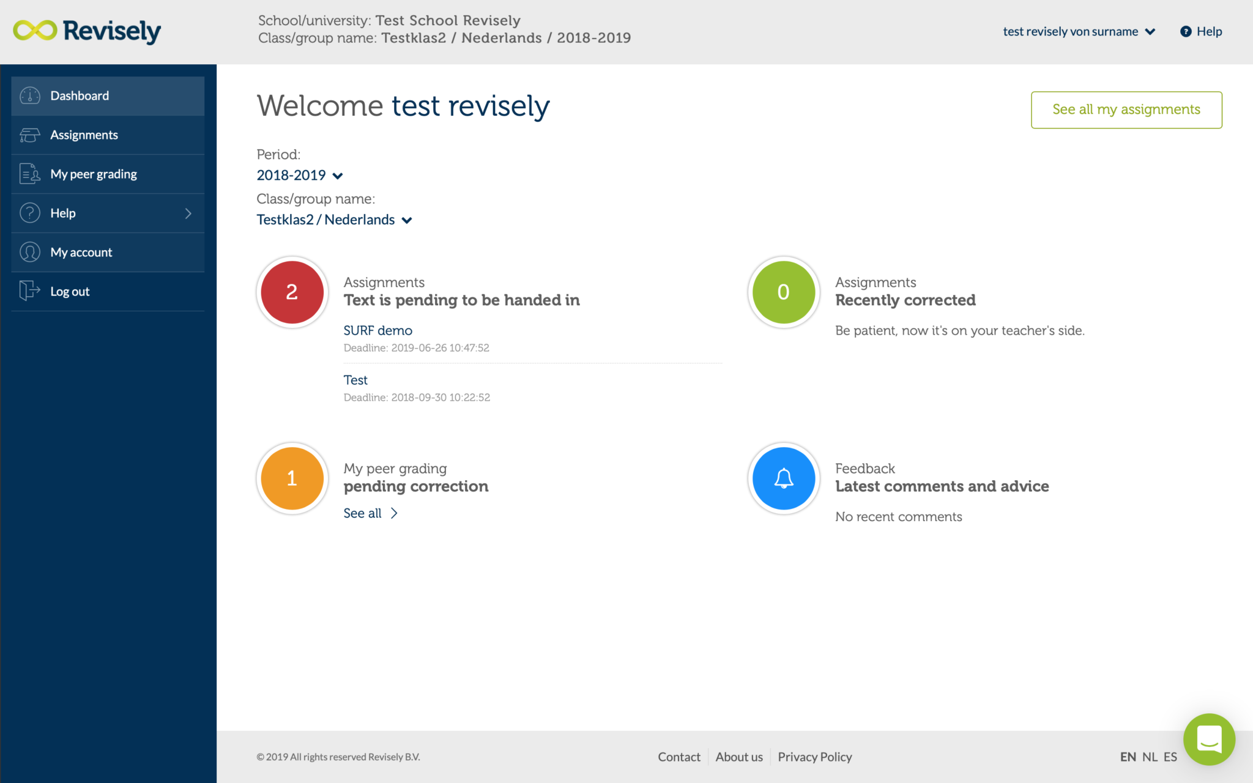Click See all under pending correction

(362, 513)
